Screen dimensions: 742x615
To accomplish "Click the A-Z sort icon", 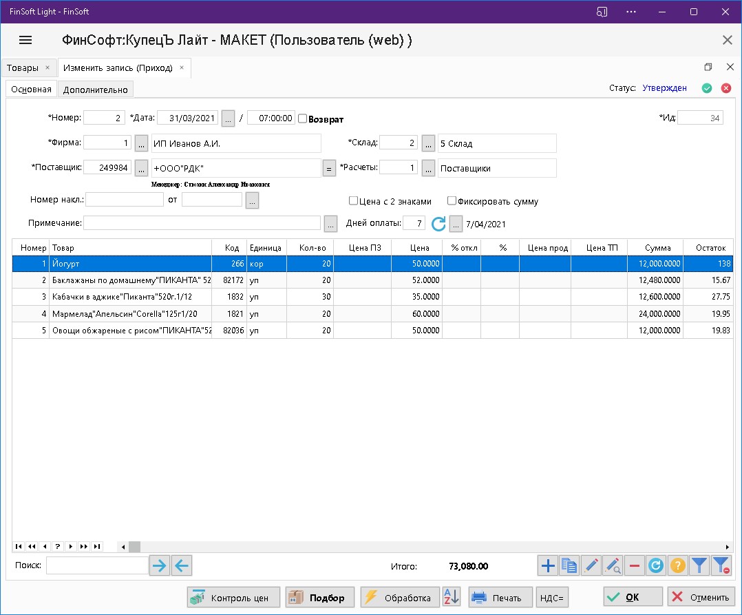I will coord(451,597).
